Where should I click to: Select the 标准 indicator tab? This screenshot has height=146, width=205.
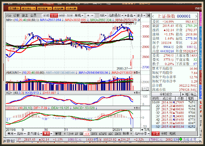(126, 134)
